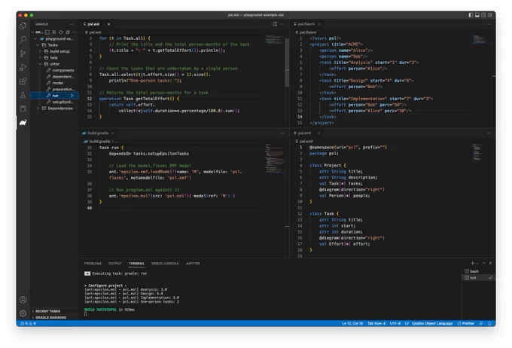Click Prettier in the status bar
The width and height of the screenshot is (512, 348).
[465, 323]
